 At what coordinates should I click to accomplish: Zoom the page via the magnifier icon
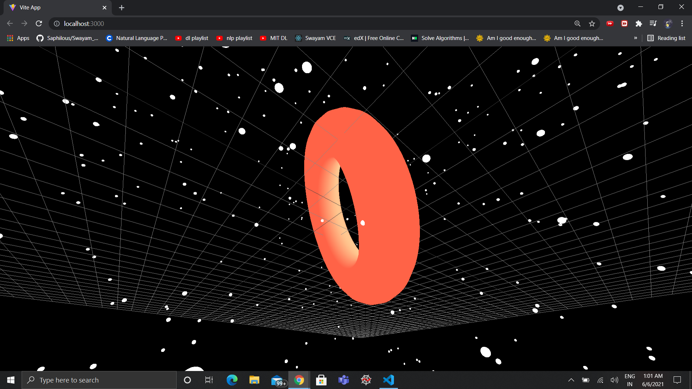coord(577,23)
